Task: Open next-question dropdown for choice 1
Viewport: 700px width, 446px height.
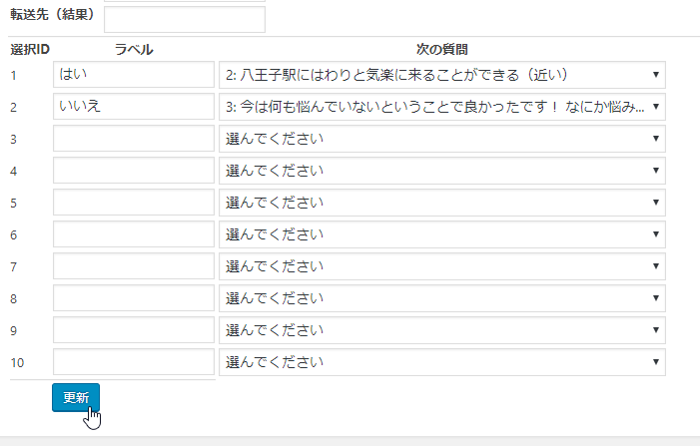Action: (441, 75)
